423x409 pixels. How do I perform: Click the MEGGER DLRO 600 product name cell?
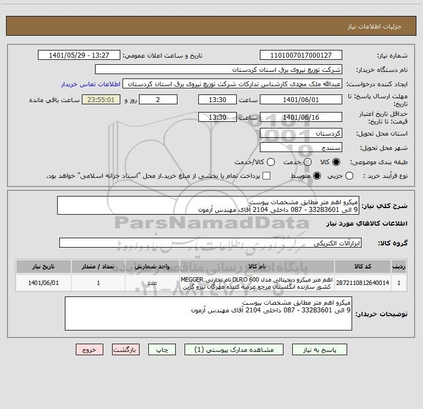257,283
